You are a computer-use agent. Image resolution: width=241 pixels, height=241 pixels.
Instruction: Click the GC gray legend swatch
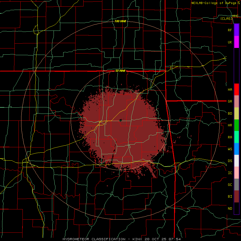point(236,184)
